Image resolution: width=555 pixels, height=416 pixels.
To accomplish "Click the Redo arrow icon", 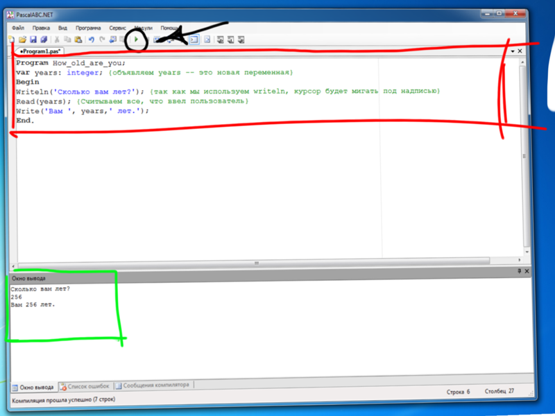I will 102,40.
